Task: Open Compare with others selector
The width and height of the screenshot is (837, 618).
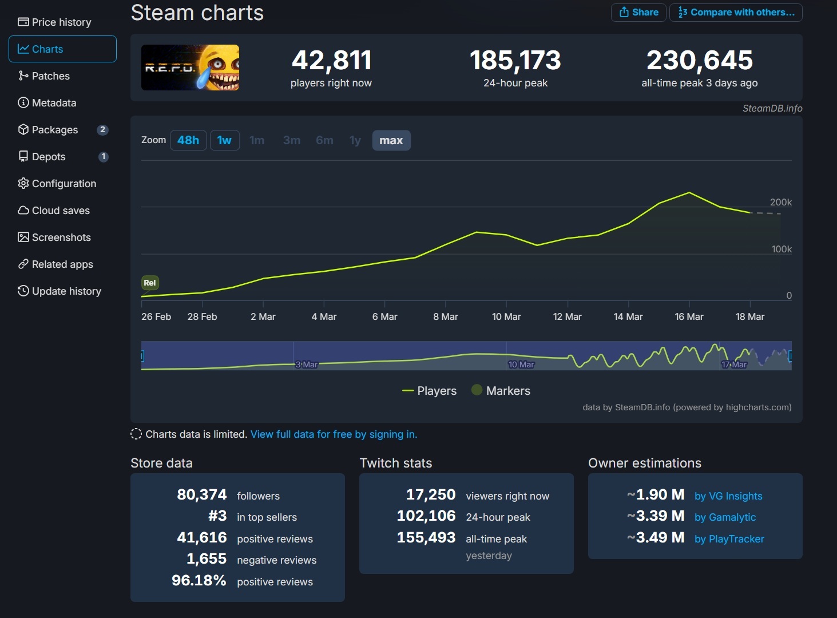Action: pyautogui.click(x=736, y=13)
